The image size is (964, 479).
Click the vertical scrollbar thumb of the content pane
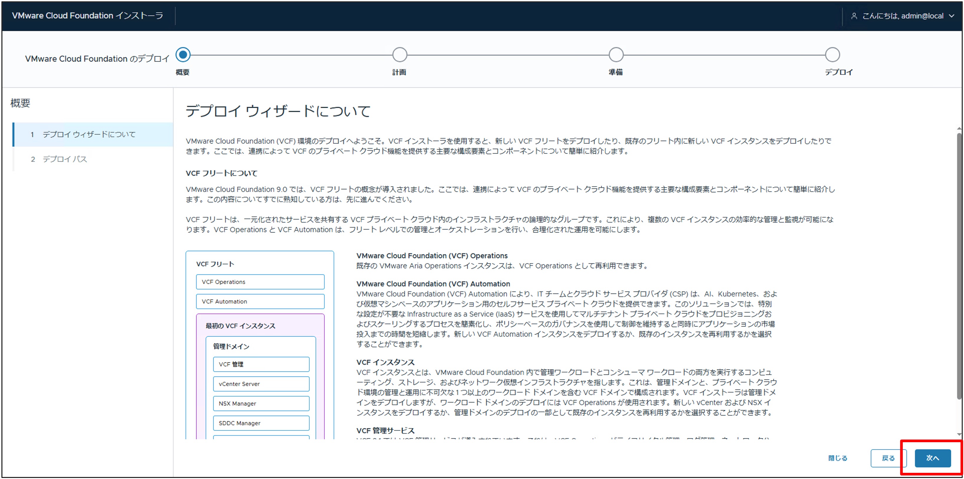pyautogui.click(x=959, y=266)
